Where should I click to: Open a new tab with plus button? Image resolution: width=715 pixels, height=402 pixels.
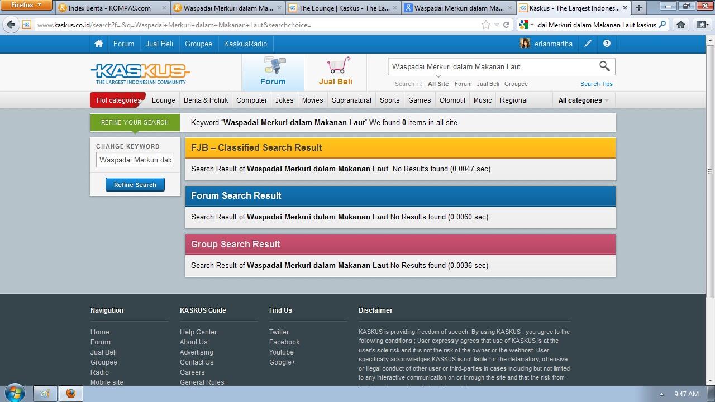pos(638,8)
